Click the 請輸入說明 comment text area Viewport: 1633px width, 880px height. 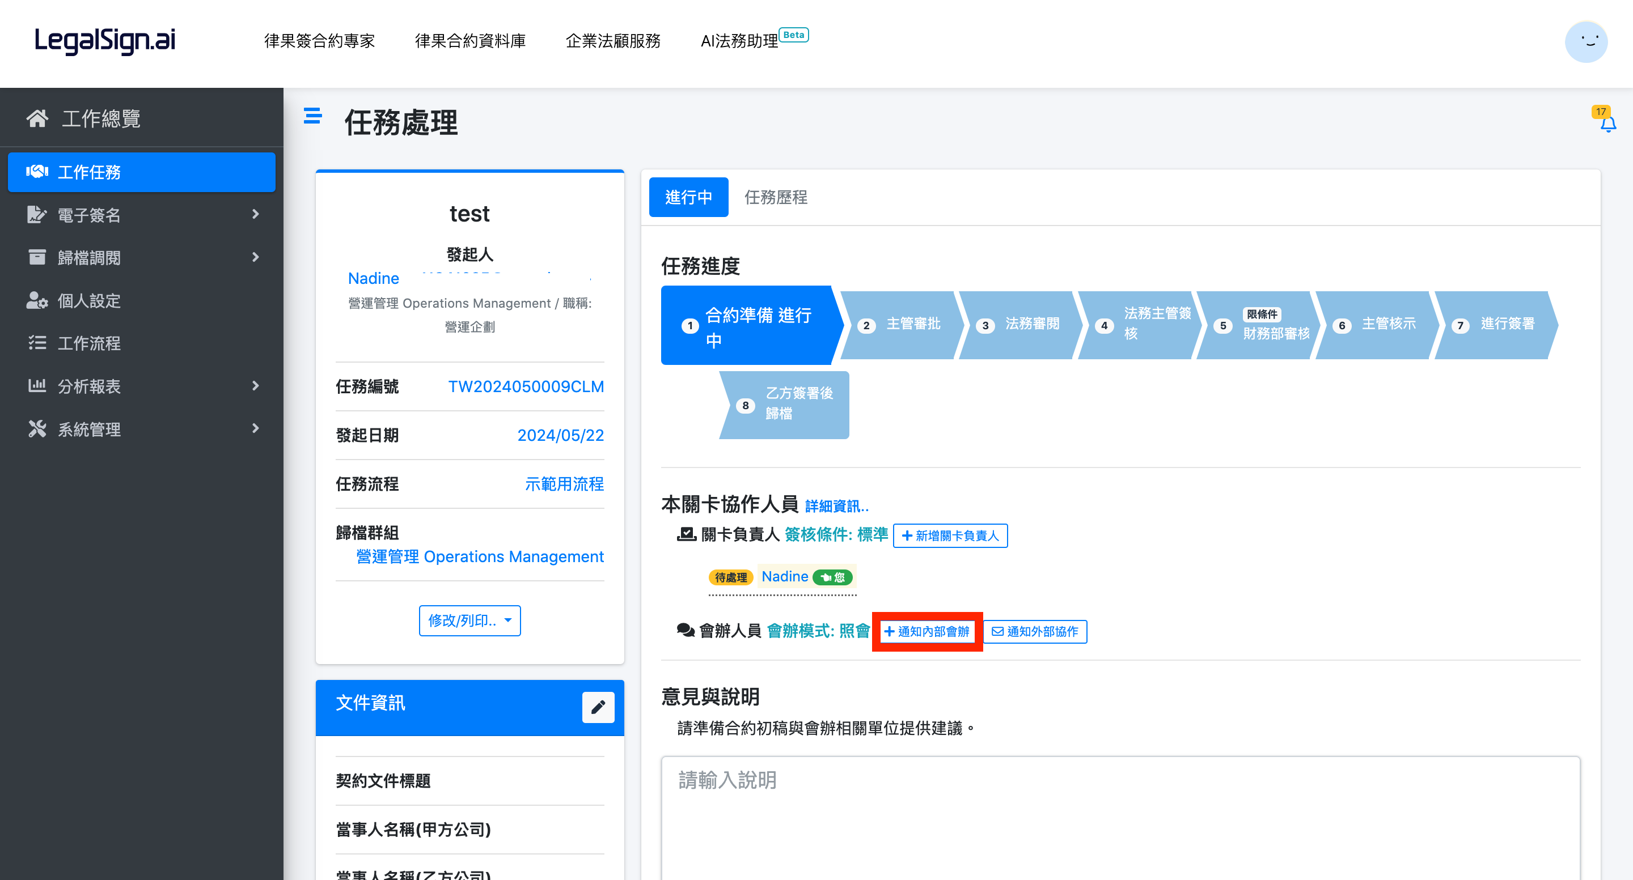(1120, 817)
